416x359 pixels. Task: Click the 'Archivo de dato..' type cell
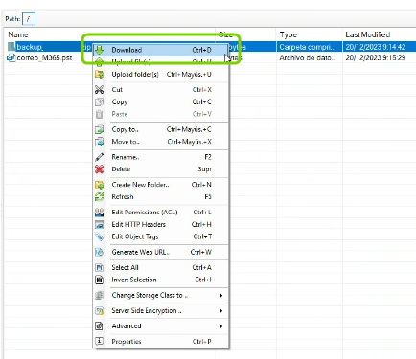click(308, 57)
